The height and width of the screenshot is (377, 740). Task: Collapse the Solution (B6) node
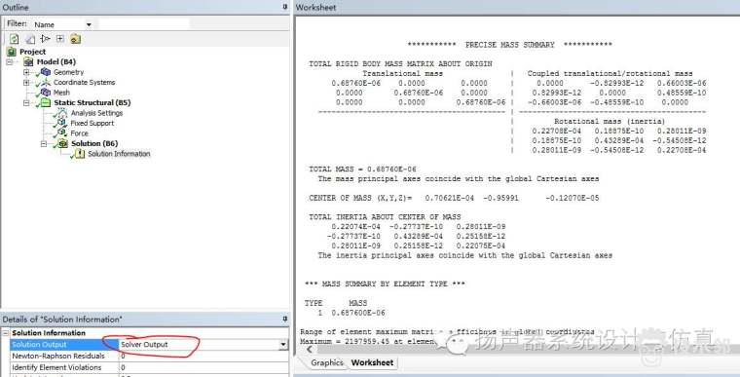(x=44, y=143)
